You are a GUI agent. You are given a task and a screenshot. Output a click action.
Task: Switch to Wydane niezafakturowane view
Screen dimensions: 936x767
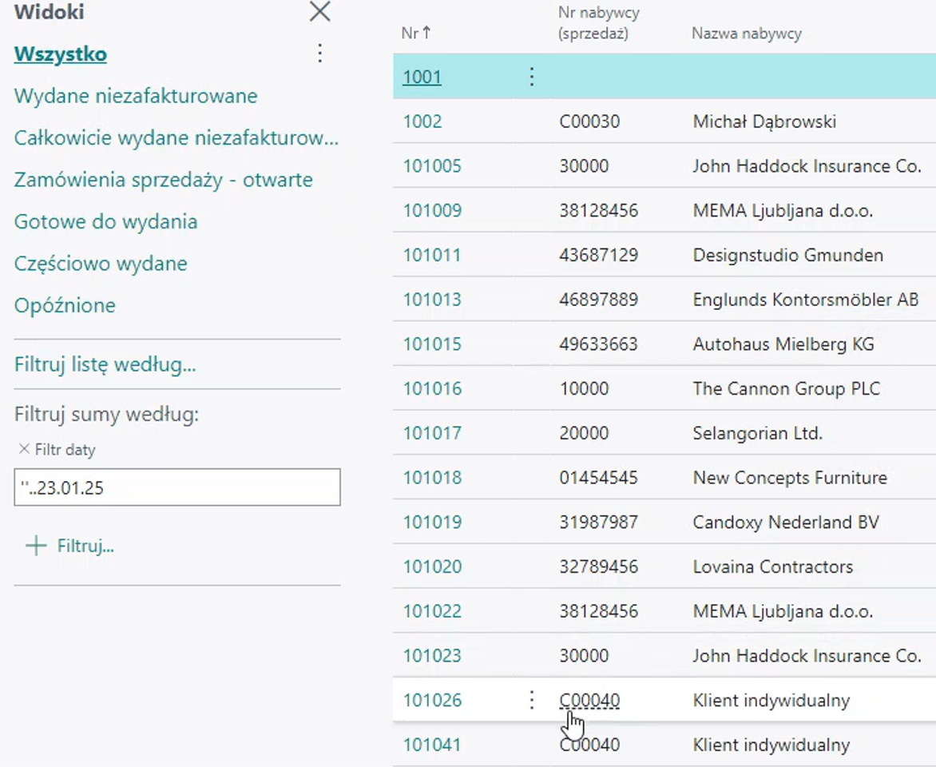pos(136,96)
